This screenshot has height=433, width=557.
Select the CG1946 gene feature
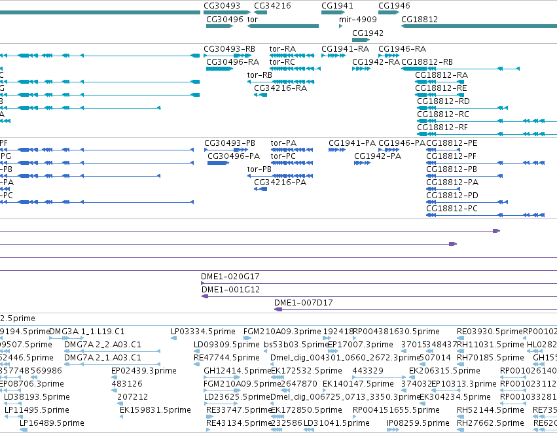pyautogui.click(x=389, y=12)
